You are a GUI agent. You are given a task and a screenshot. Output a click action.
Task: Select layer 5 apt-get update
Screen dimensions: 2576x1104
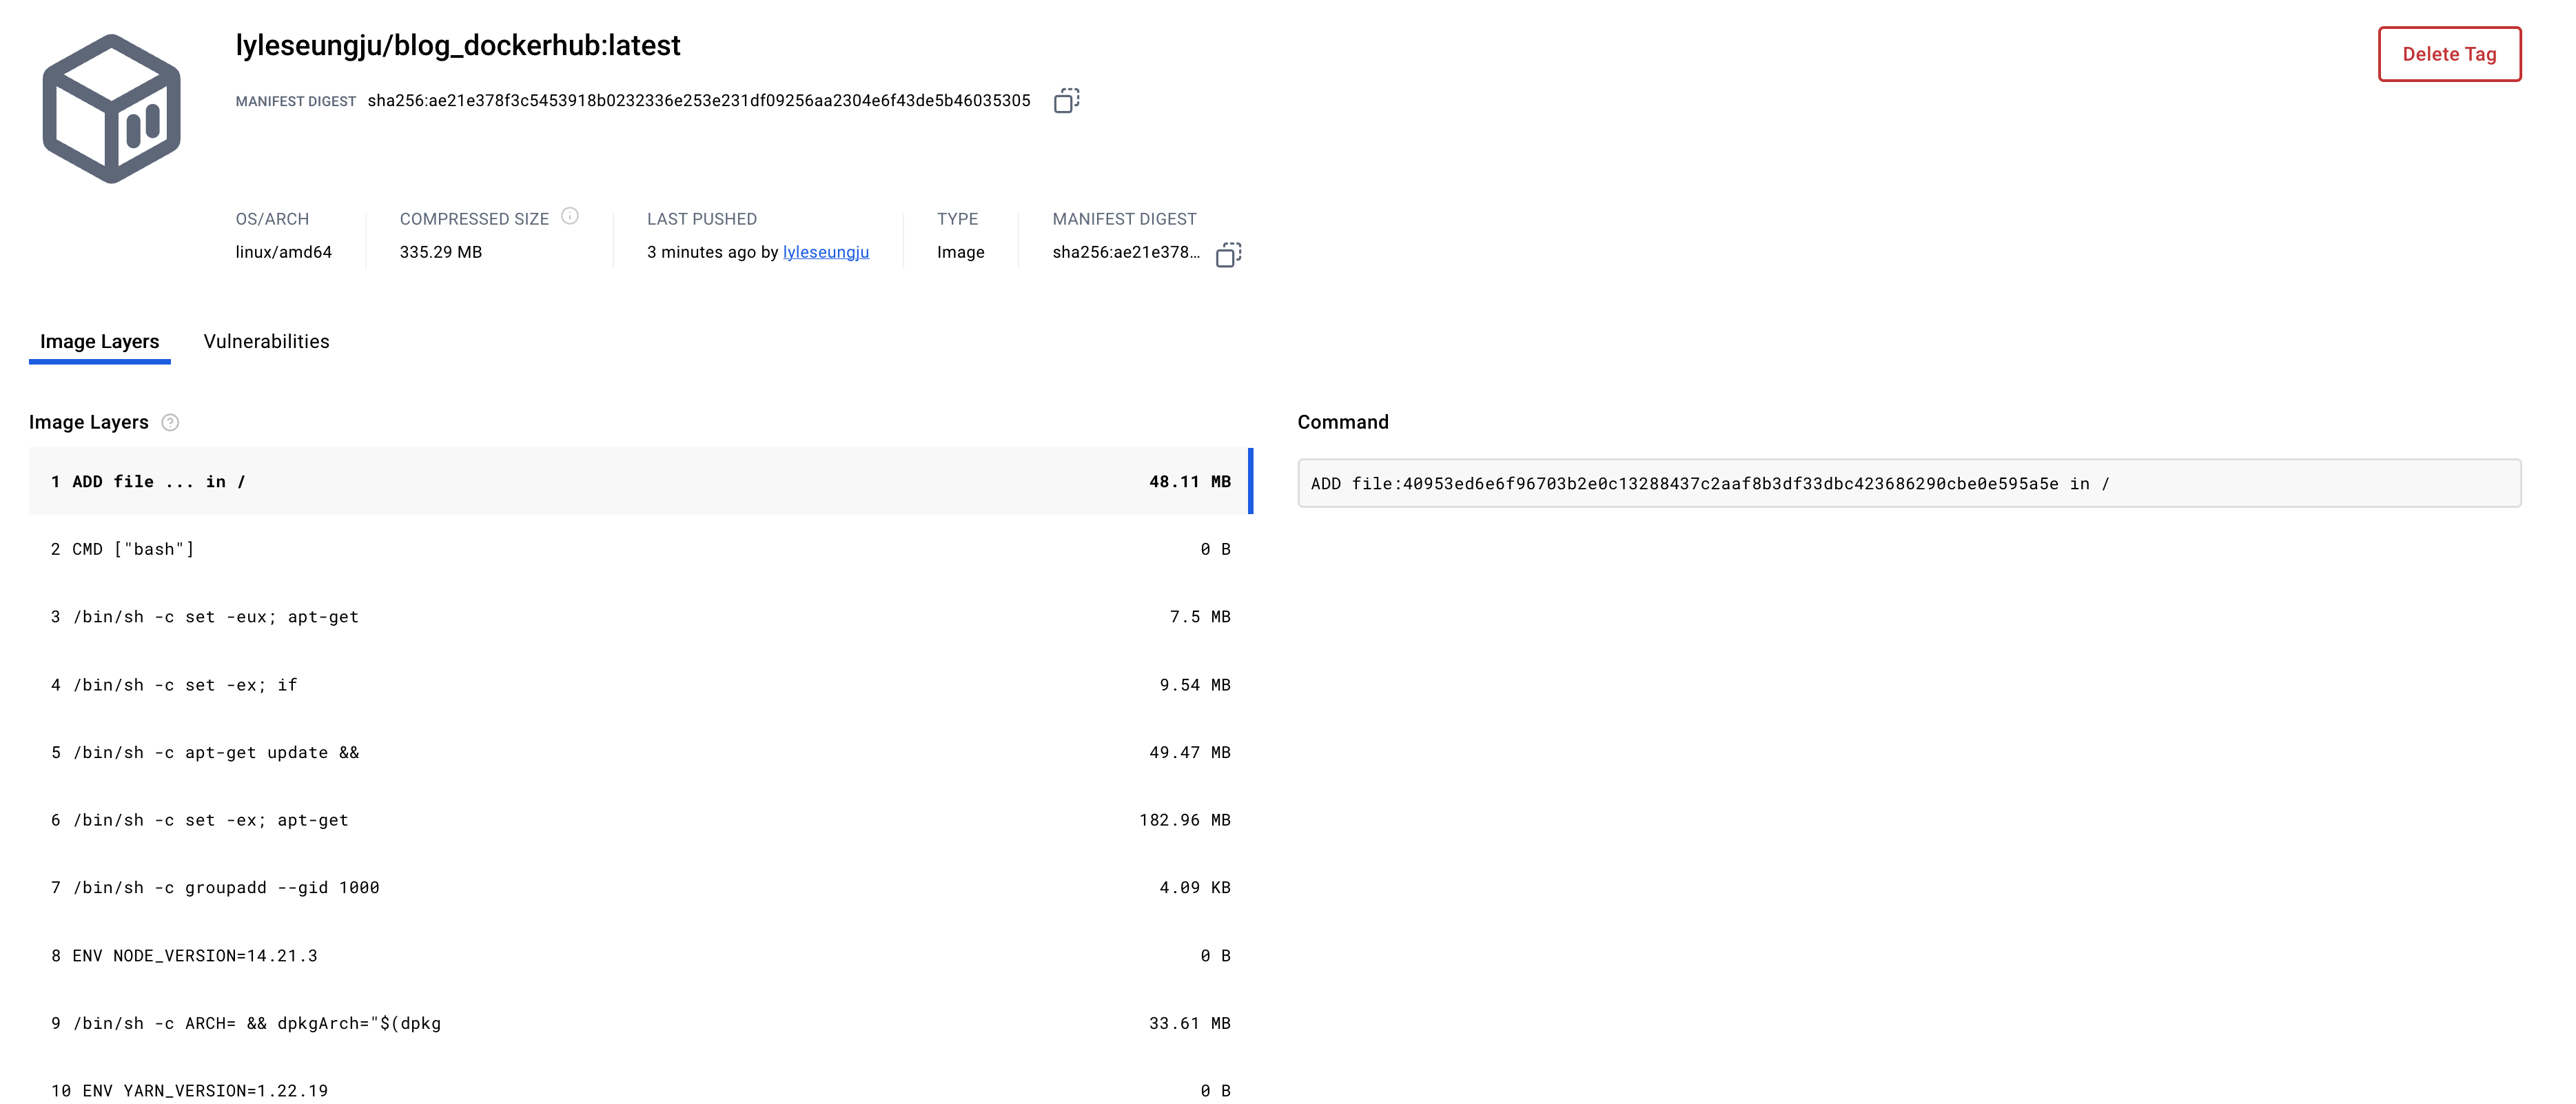coord(640,752)
